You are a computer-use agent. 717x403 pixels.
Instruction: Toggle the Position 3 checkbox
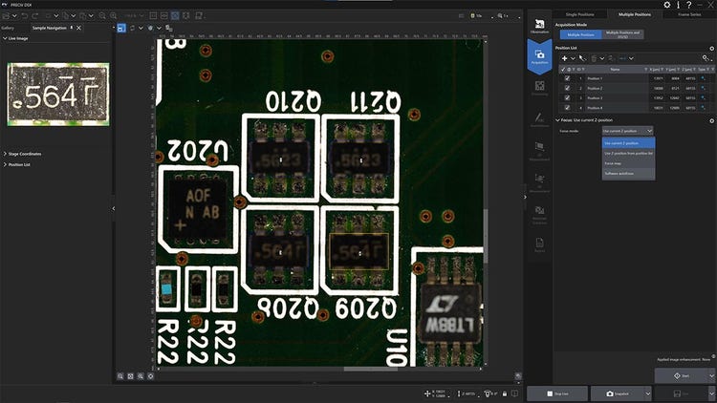(x=567, y=97)
